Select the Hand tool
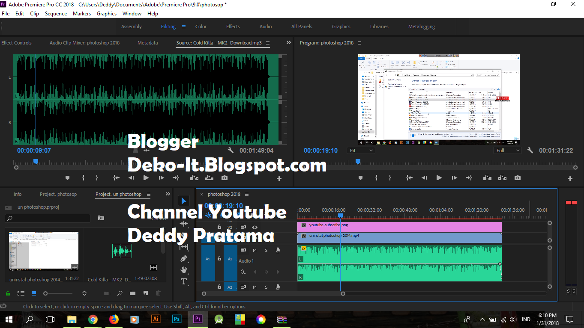 (184, 270)
